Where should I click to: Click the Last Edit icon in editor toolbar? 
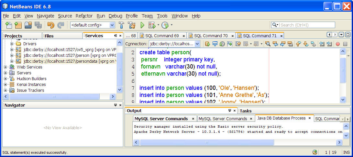(238, 44)
